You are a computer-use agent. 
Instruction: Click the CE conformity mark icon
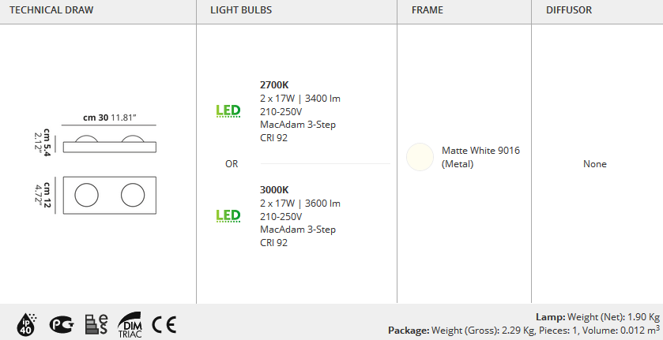click(164, 323)
